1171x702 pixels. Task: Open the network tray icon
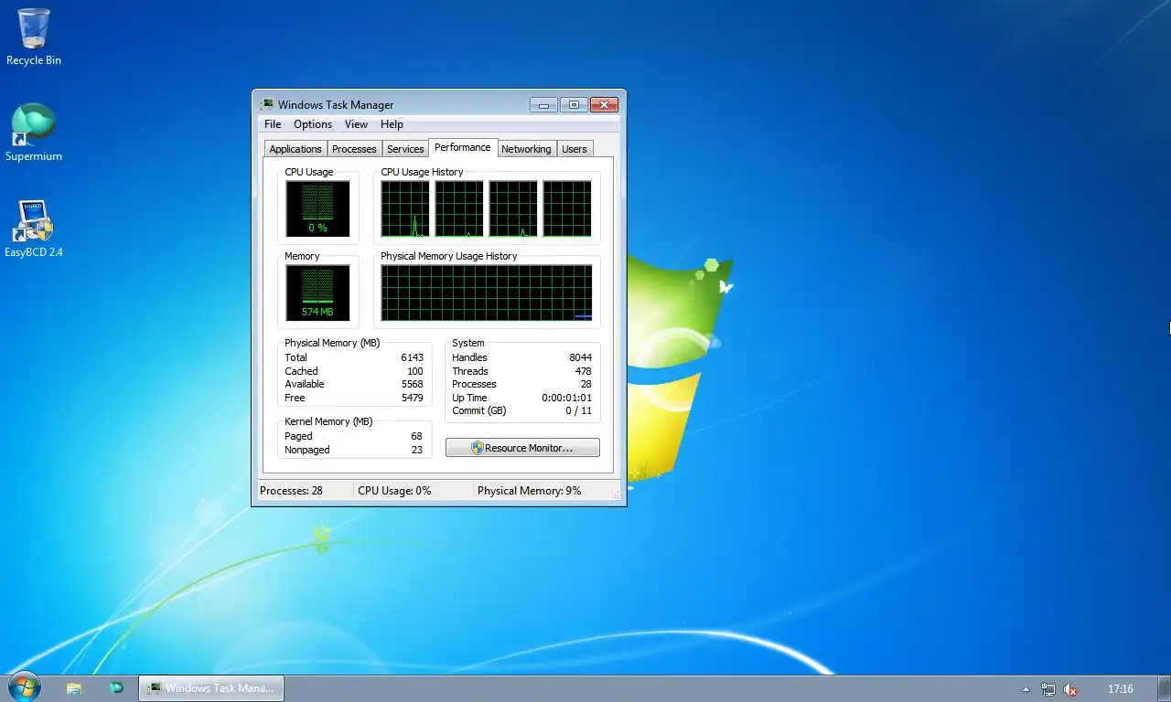coord(1048,689)
